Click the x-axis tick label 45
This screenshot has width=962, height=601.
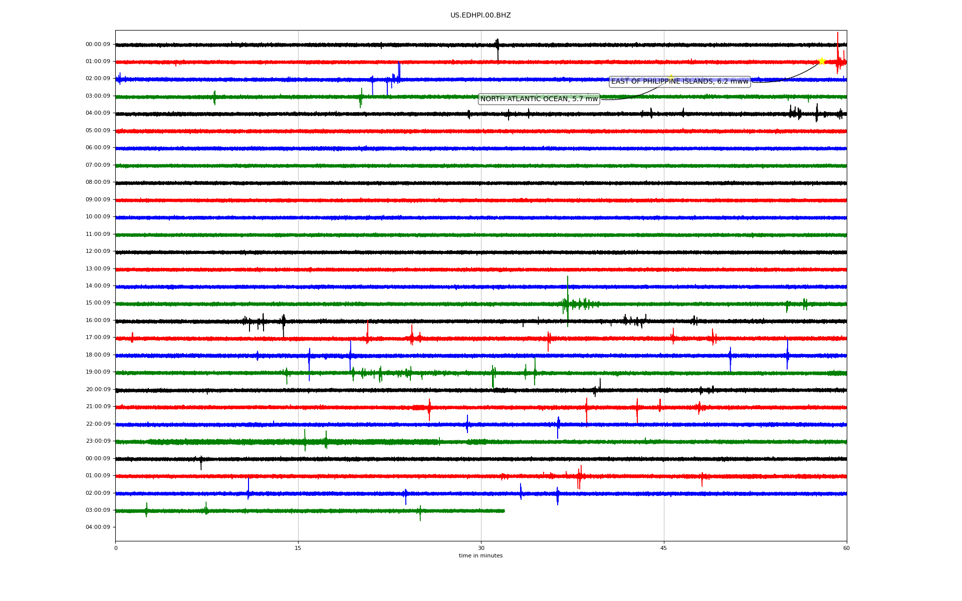[664, 548]
